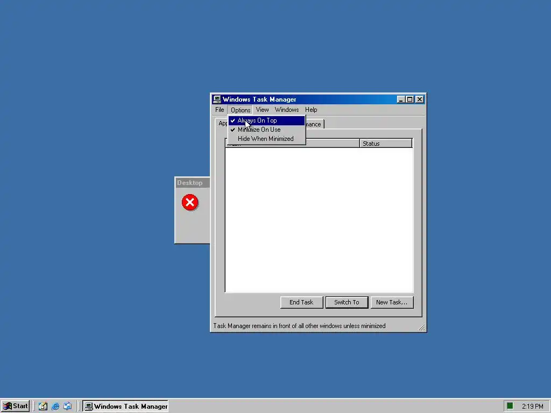The image size is (551, 413).
Task: Minimize the Task Manager window
Action: [400, 99]
